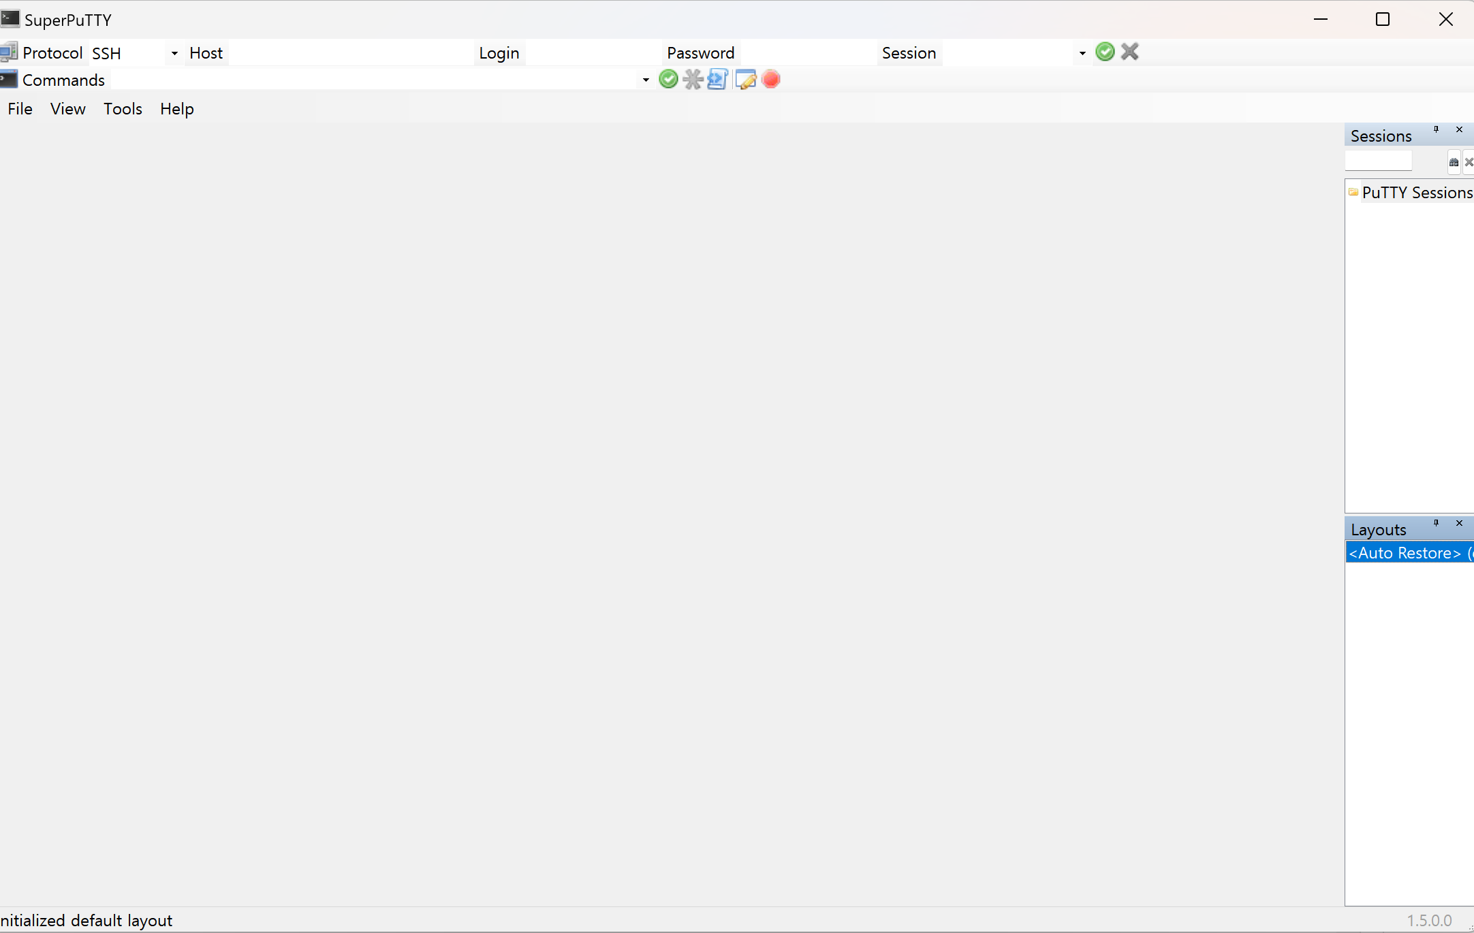Viewport: 1474px width, 933px height.
Task: Click the green connect checkmark beside Session
Action: tap(1105, 52)
